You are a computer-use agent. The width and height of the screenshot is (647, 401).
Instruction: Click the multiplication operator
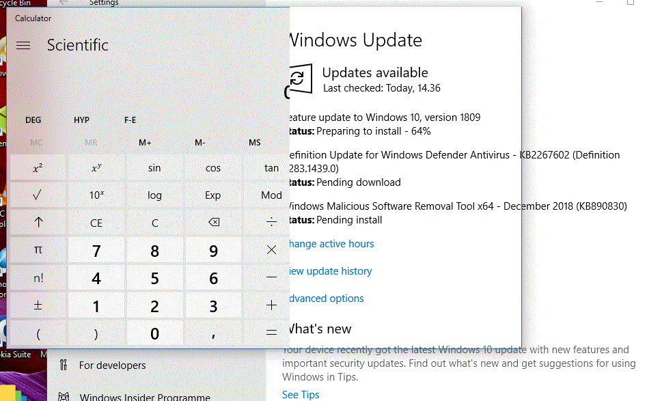pos(271,250)
